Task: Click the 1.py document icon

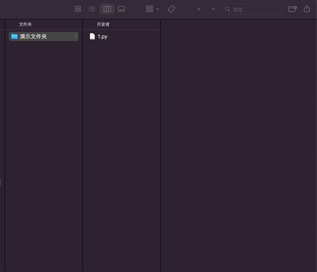Action: tap(92, 36)
